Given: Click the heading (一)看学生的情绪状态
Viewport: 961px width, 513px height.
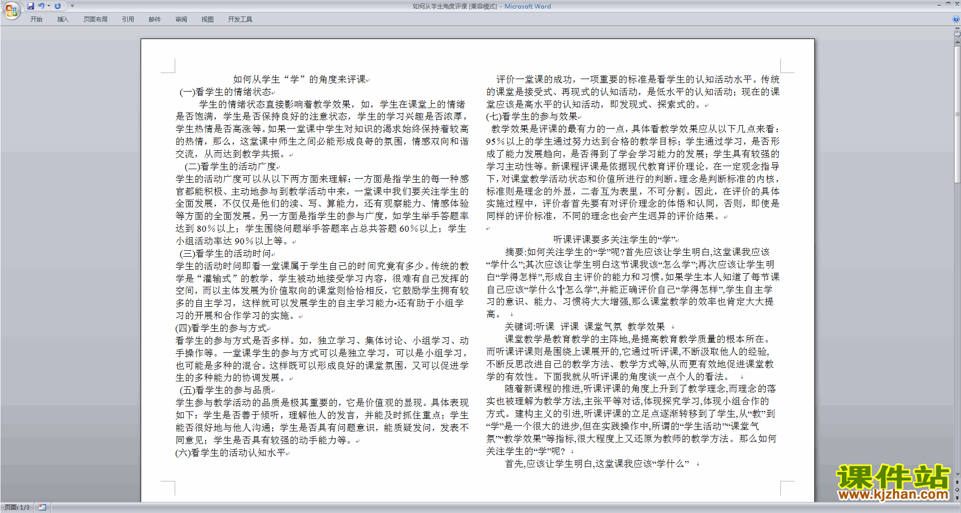Looking at the screenshot, I should pos(225,92).
